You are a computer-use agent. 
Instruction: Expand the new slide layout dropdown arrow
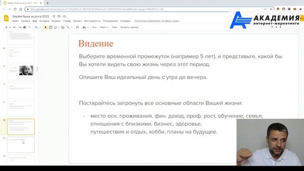pos(10,28)
